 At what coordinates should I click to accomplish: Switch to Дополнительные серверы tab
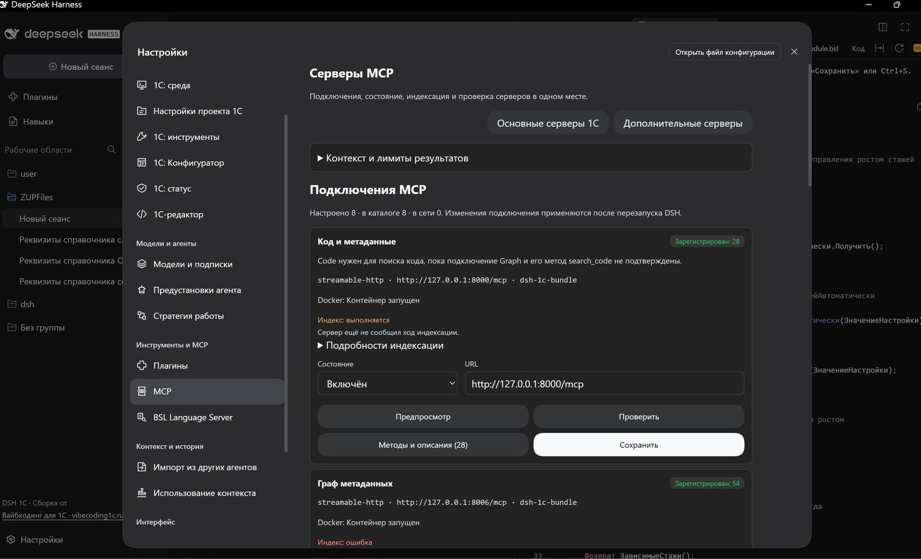coord(683,123)
